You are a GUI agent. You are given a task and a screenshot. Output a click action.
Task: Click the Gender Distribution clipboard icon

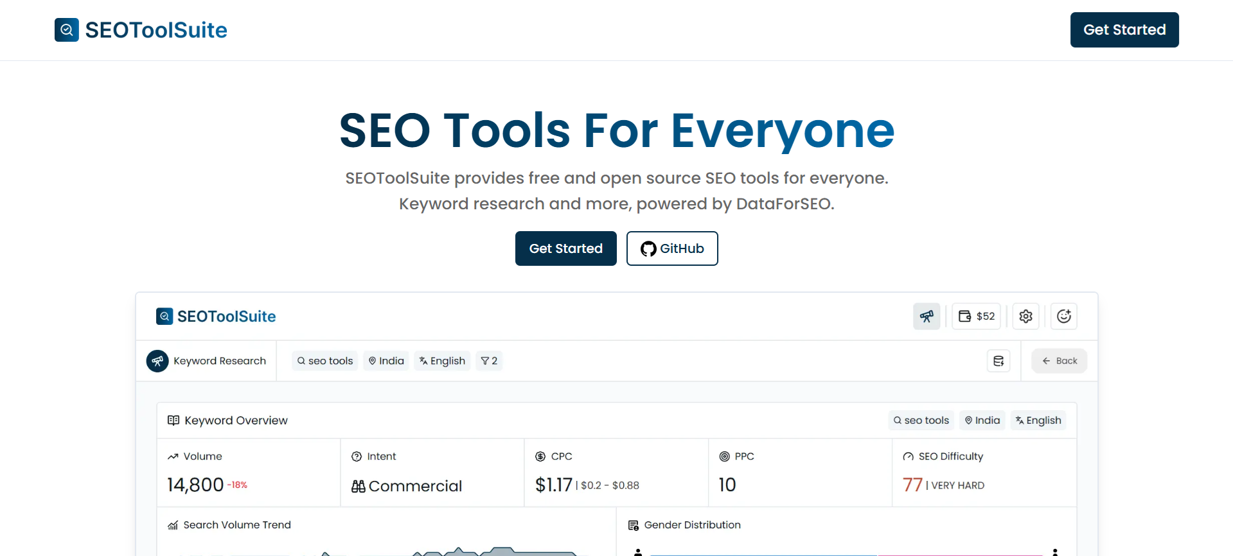click(634, 525)
